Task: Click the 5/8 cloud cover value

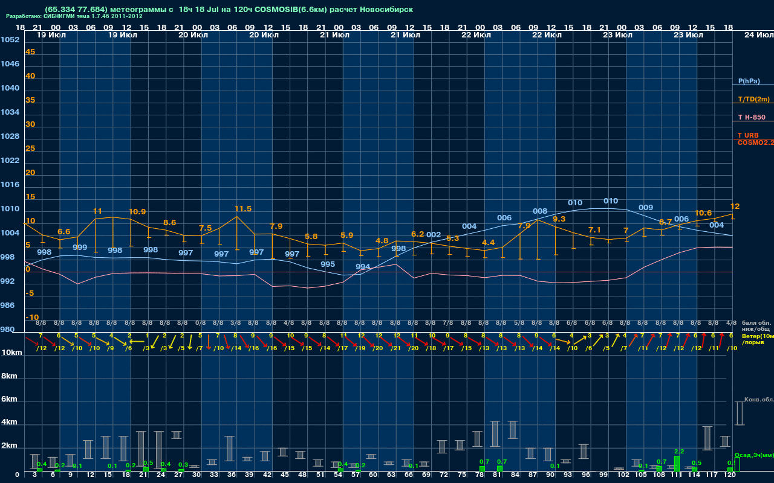Action: (518, 323)
